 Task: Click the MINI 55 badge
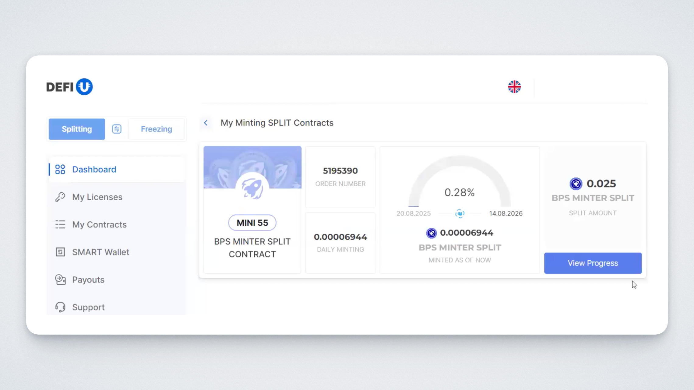coord(252,223)
